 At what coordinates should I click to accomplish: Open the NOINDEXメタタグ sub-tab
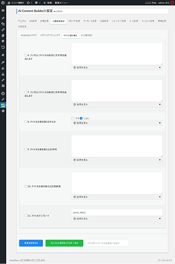coord(29,35)
